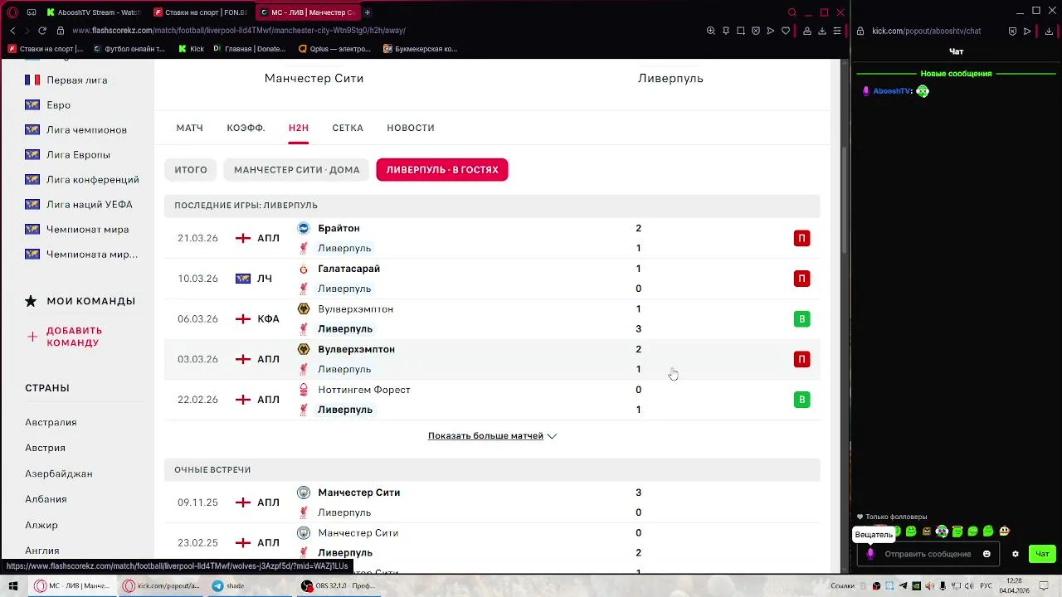Open Windows Start menu
Viewport: 1062px width, 597px height.
tap(13, 585)
